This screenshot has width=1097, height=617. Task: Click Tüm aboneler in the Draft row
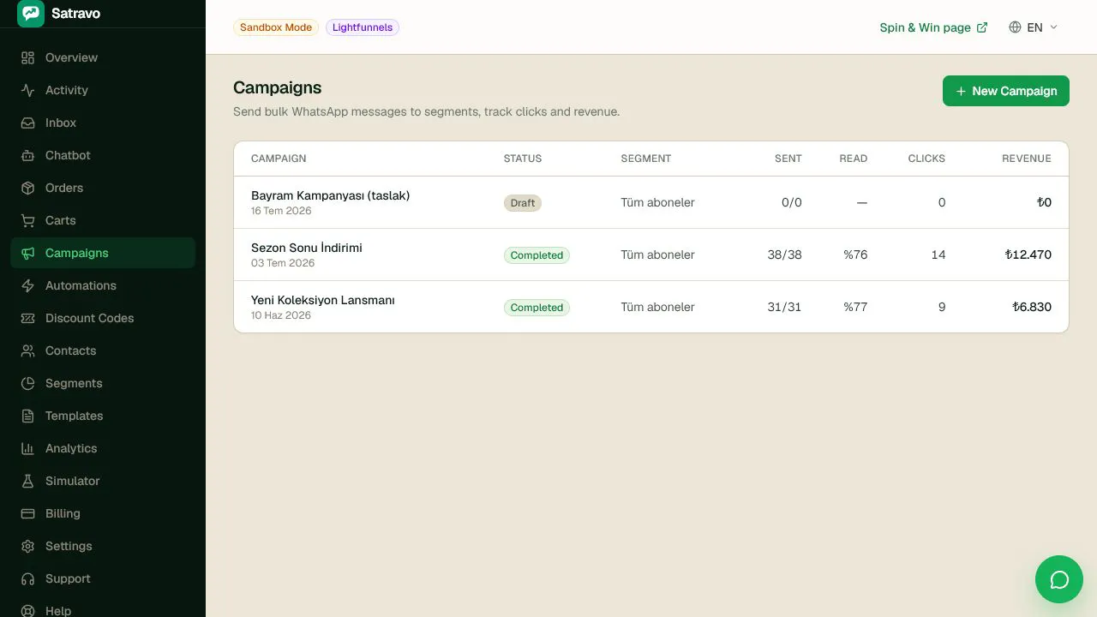[657, 202]
